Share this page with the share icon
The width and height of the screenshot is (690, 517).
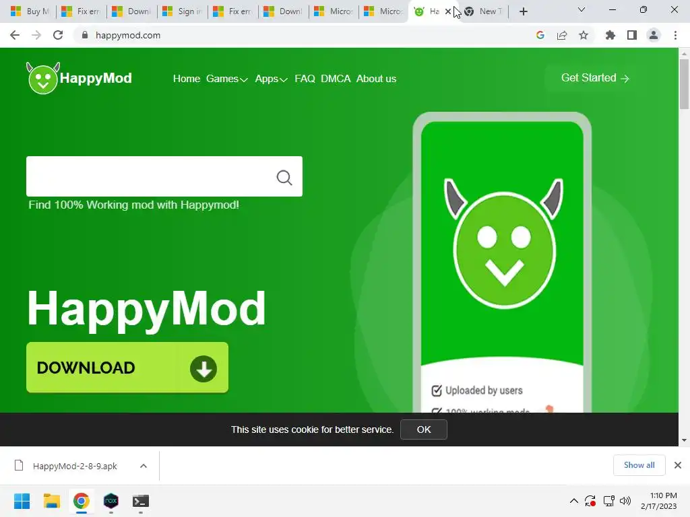click(562, 35)
